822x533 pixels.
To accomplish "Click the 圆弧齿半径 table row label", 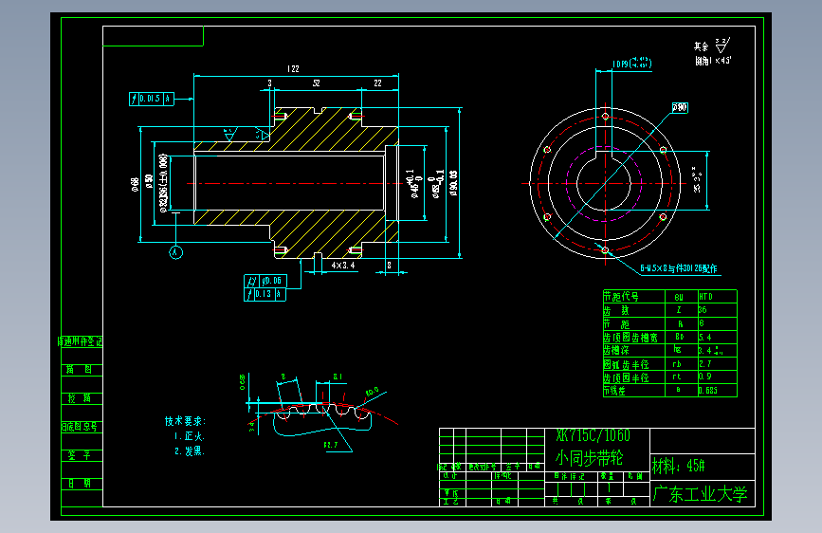I will [626, 364].
